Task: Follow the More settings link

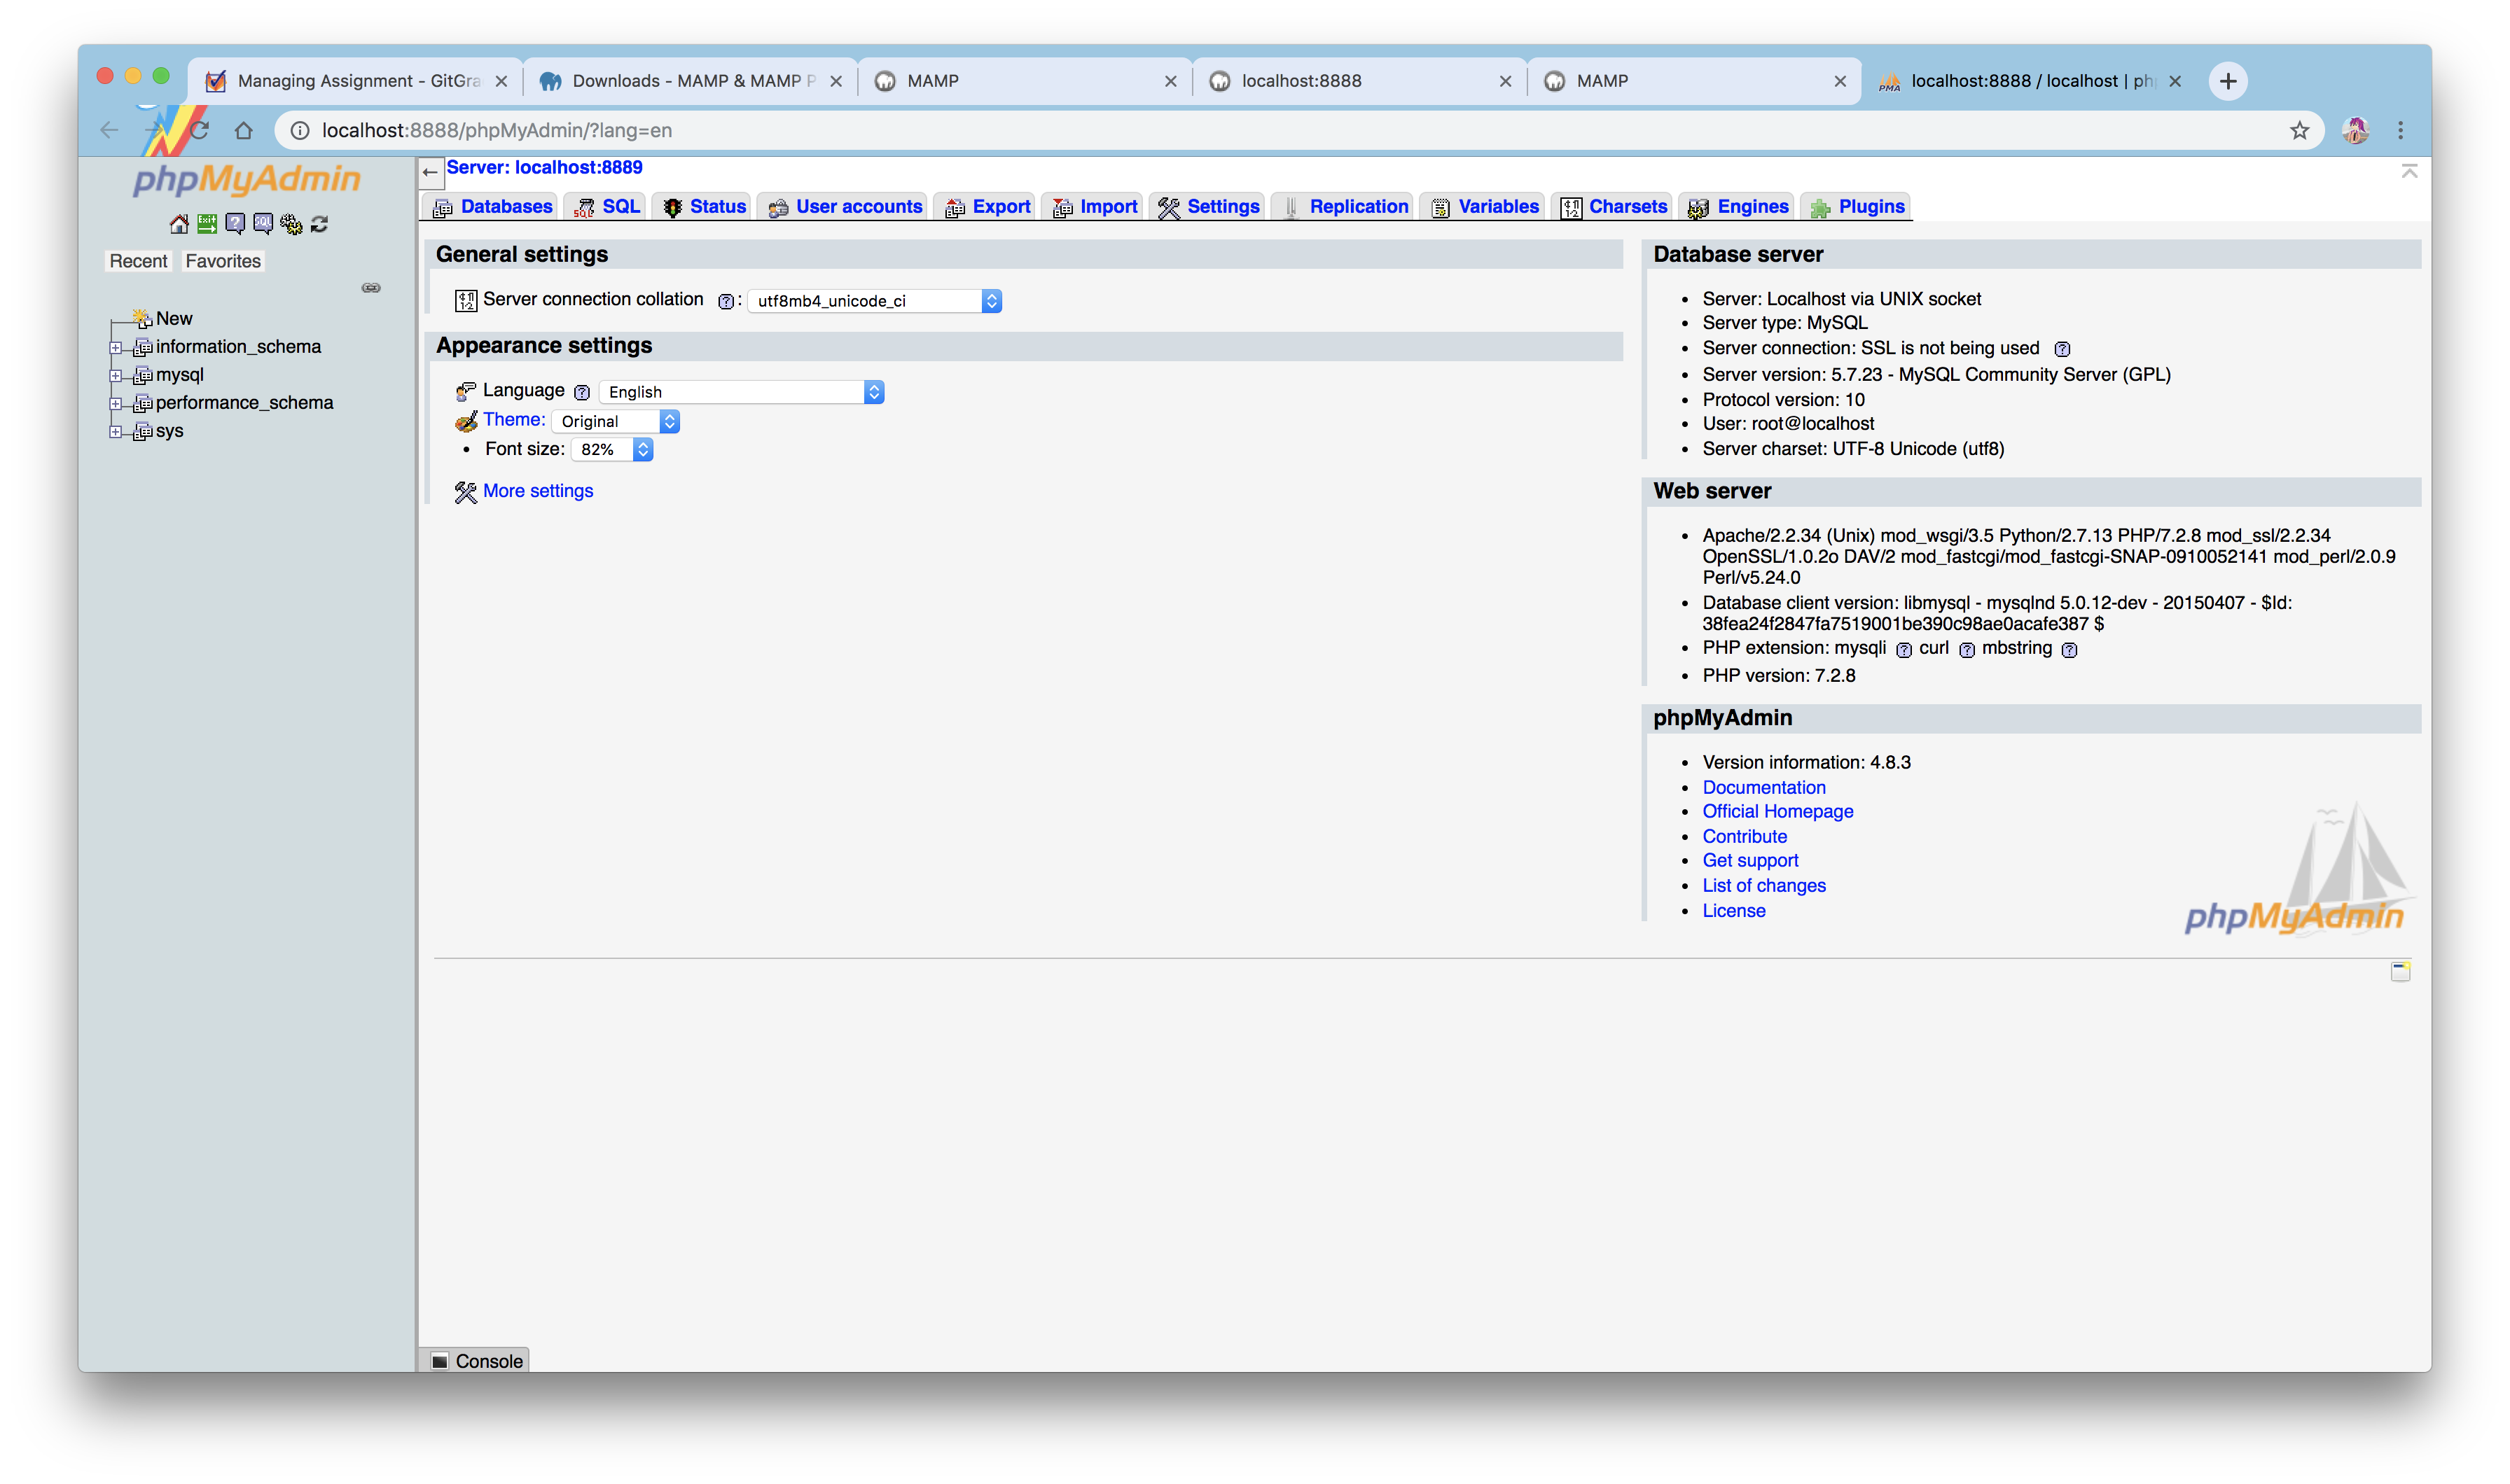Action: click(x=537, y=491)
